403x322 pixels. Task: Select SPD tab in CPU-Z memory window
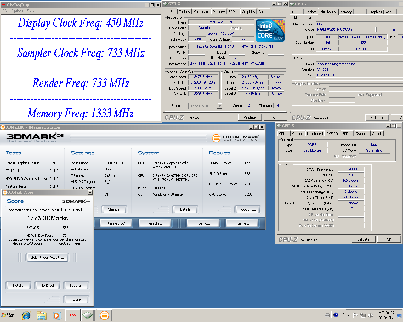click(345, 134)
